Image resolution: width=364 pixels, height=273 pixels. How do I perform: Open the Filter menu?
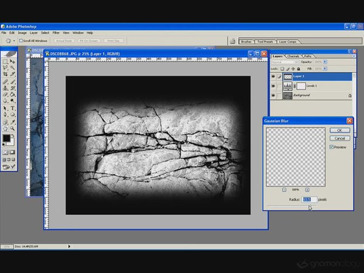56,33
